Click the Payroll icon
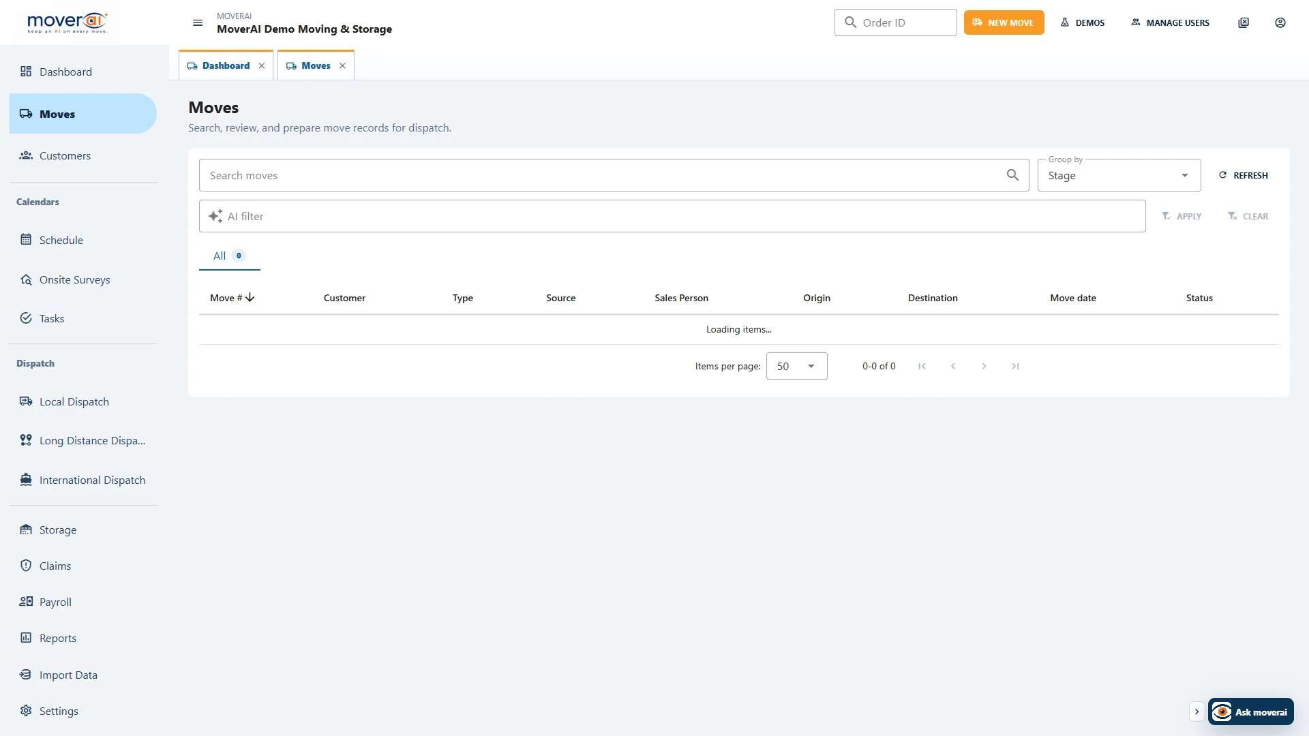The height and width of the screenshot is (736, 1309). pos(26,602)
